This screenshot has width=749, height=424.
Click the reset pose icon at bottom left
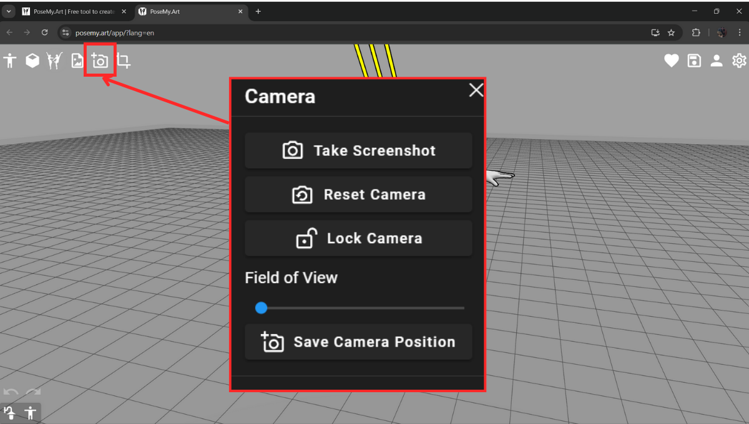pyautogui.click(x=9, y=412)
